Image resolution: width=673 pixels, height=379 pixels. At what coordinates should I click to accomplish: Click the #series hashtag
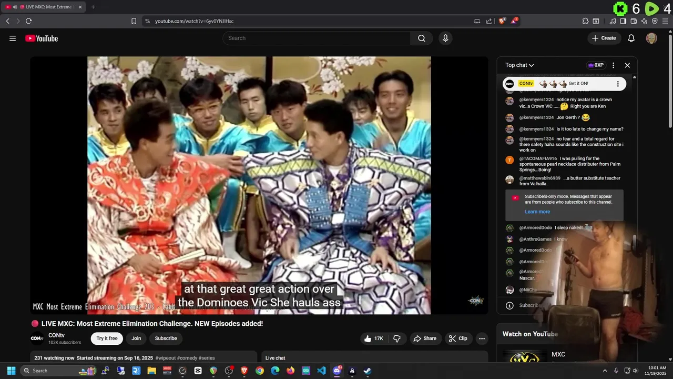pos(207,358)
